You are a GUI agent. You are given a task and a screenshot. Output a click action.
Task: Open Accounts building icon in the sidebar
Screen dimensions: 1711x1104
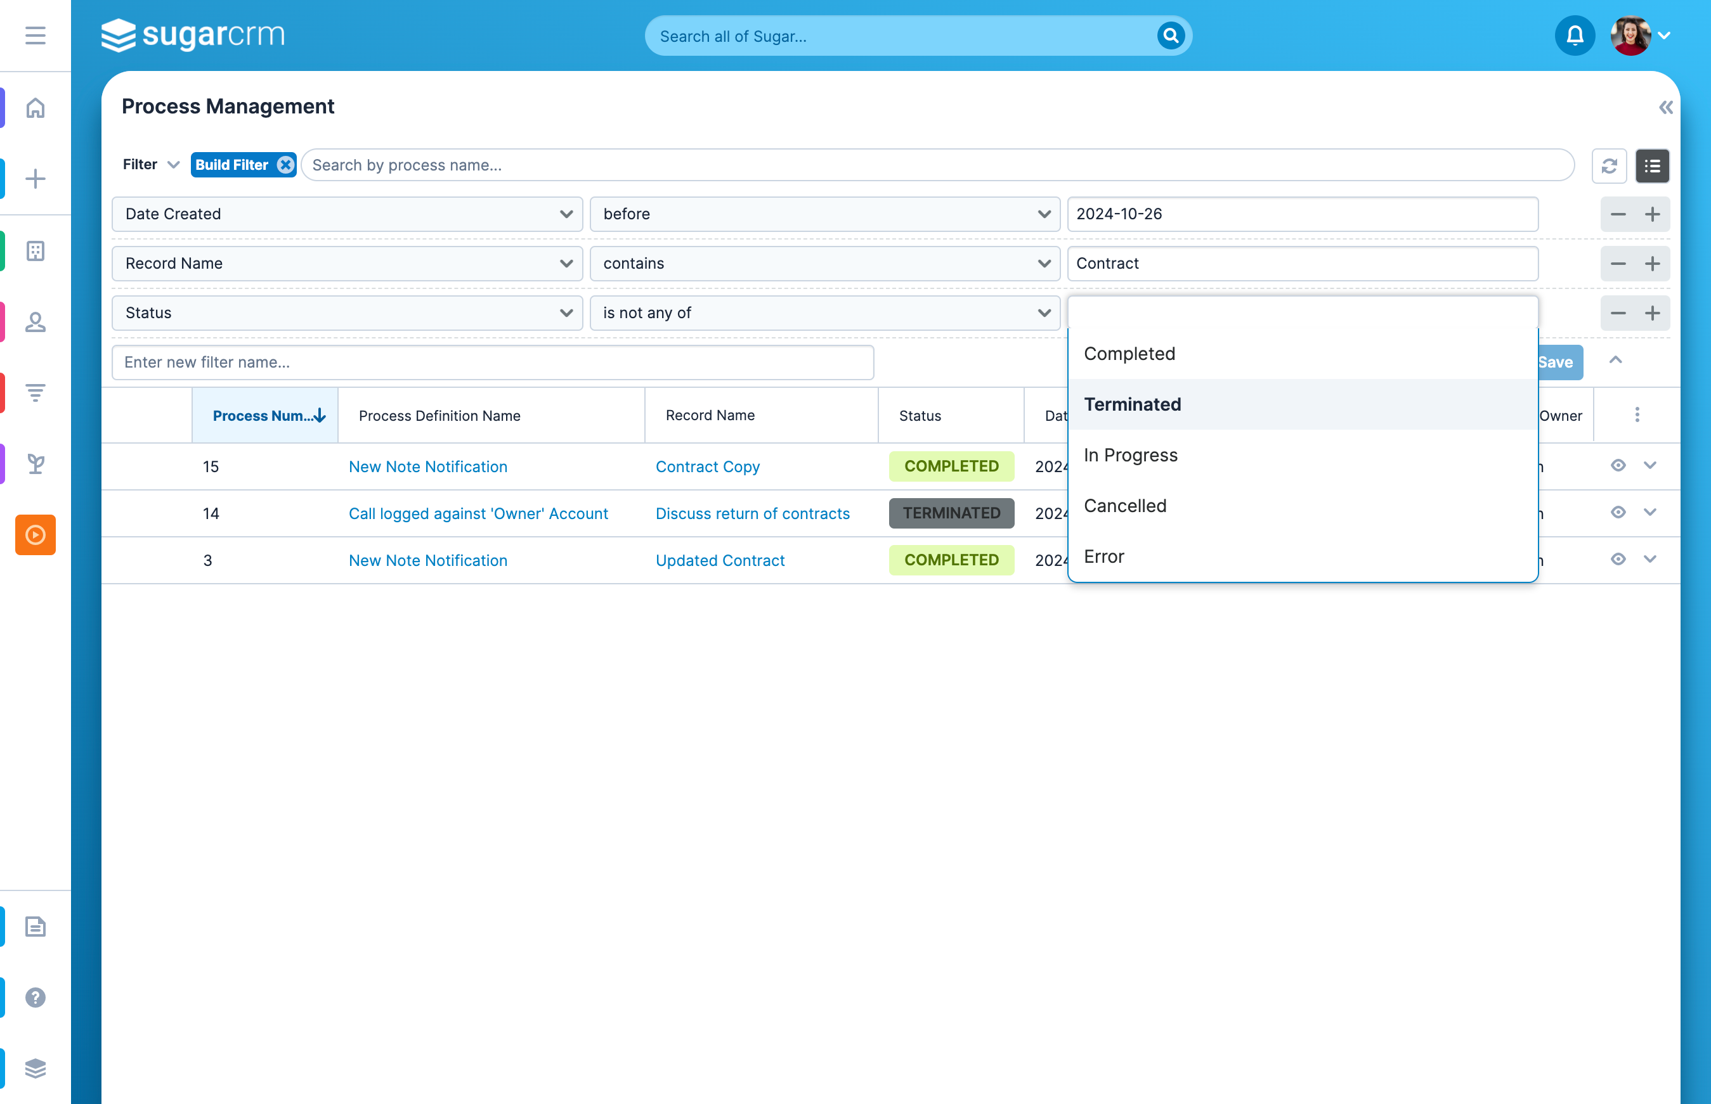point(35,251)
